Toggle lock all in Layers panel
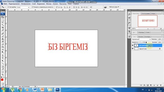164x92 pixels. pyautogui.click(x=146, y=42)
